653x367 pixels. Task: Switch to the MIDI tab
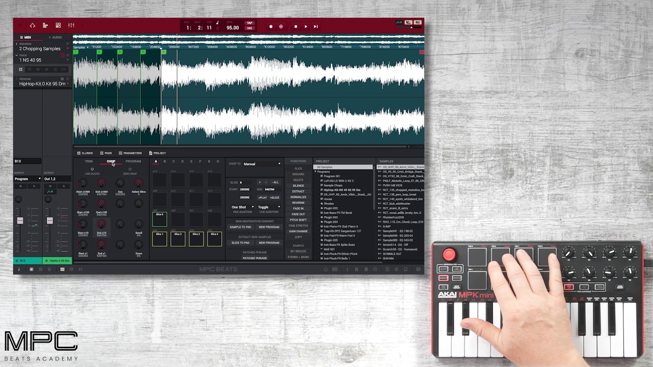pyautogui.click(x=26, y=37)
